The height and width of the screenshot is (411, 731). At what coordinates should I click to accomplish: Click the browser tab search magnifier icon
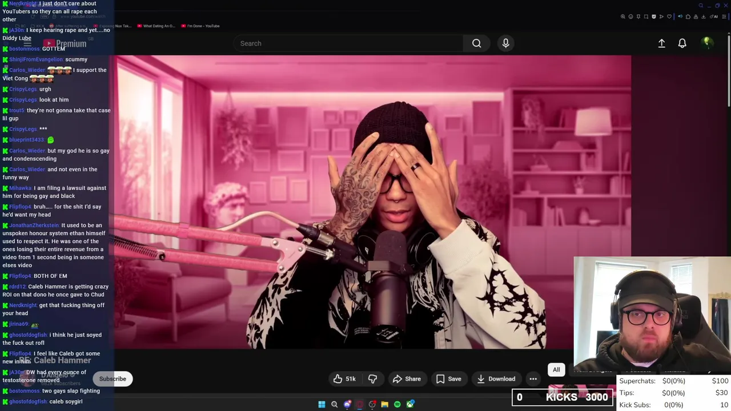click(x=701, y=6)
